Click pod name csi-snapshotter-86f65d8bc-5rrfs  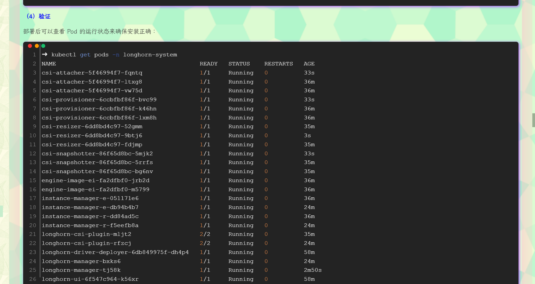(x=97, y=162)
